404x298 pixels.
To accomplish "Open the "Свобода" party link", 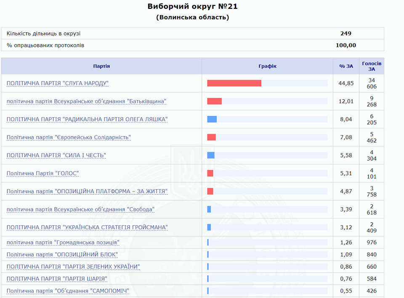I will click(x=81, y=209).
